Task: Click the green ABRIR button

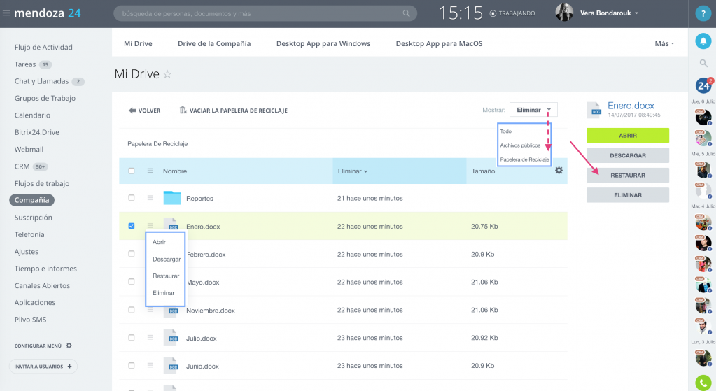Action: pyautogui.click(x=627, y=136)
